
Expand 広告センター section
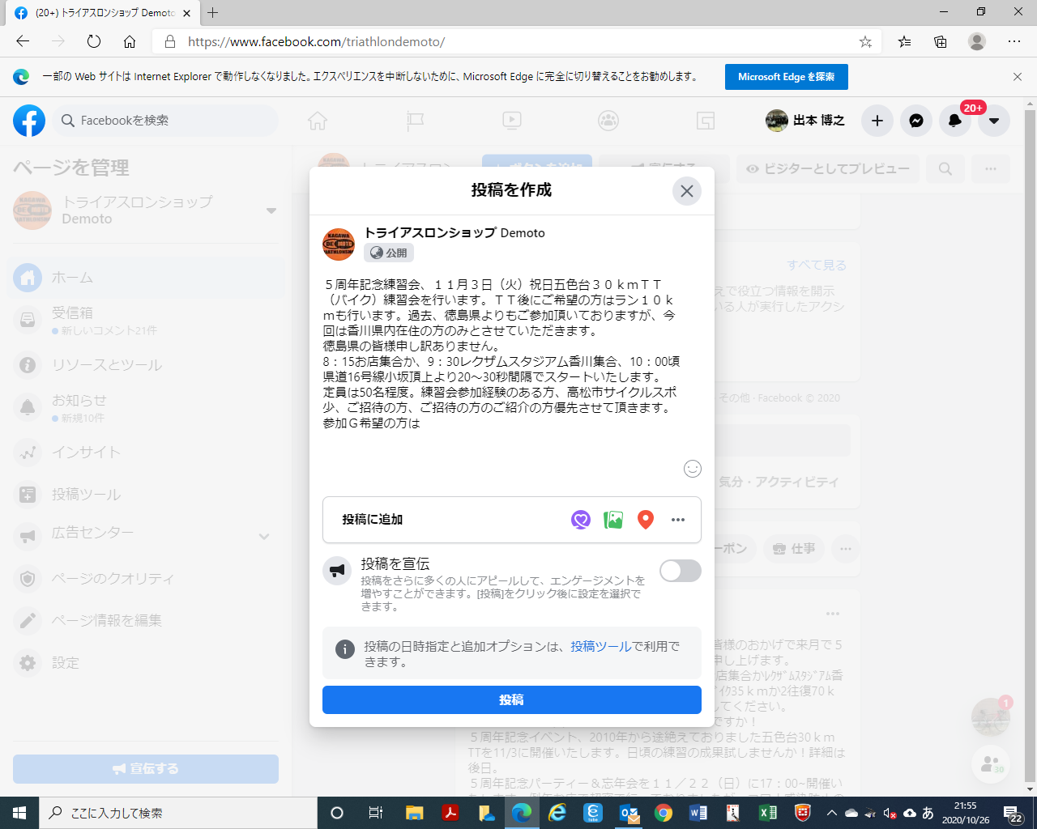point(263,536)
